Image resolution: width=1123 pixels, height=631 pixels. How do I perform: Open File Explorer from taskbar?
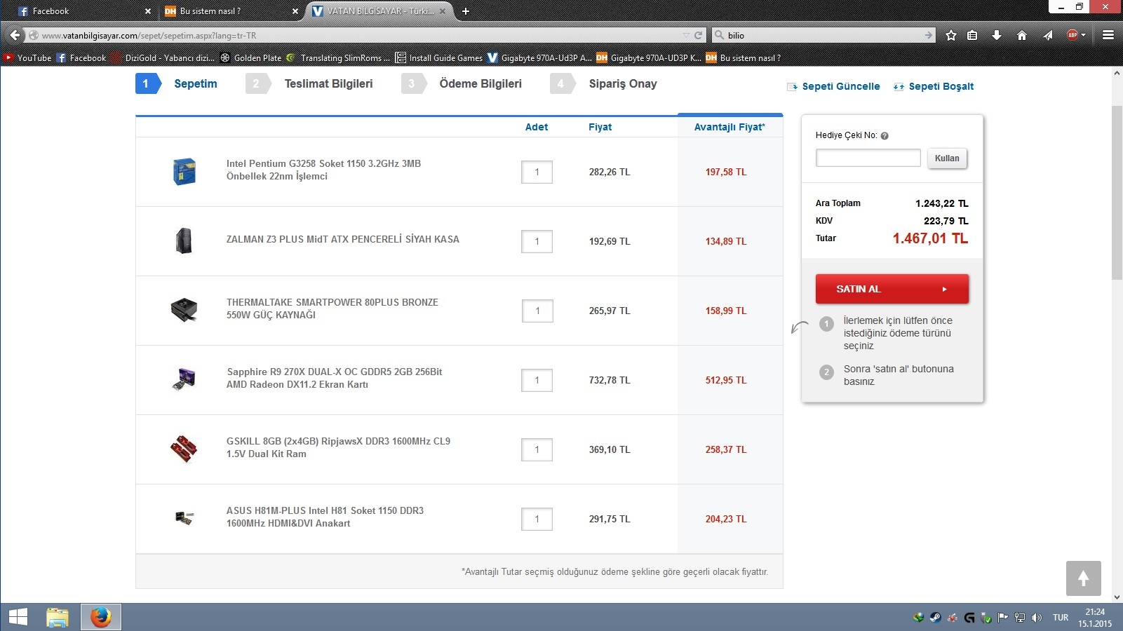58,617
